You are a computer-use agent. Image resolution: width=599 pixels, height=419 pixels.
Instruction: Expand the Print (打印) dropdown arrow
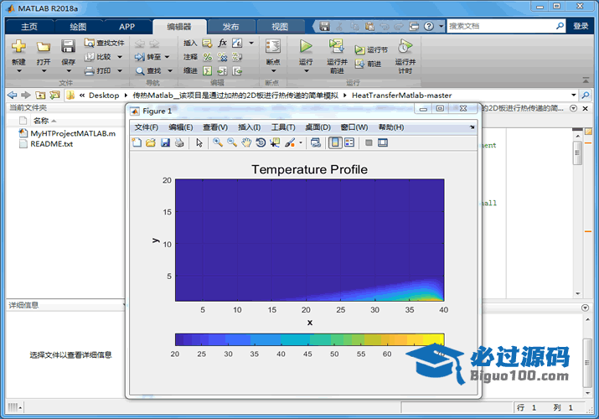pyautogui.click(x=120, y=70)
